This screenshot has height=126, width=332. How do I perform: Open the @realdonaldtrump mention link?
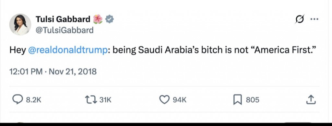68,50
